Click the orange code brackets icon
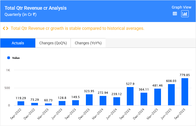196x126 pixels. click(5, 28)
